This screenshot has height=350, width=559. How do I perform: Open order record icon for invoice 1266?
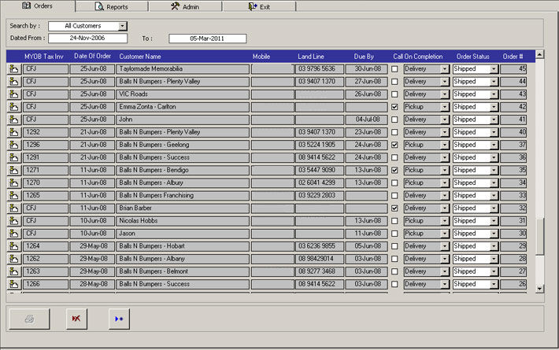click(x=14, y=284)
